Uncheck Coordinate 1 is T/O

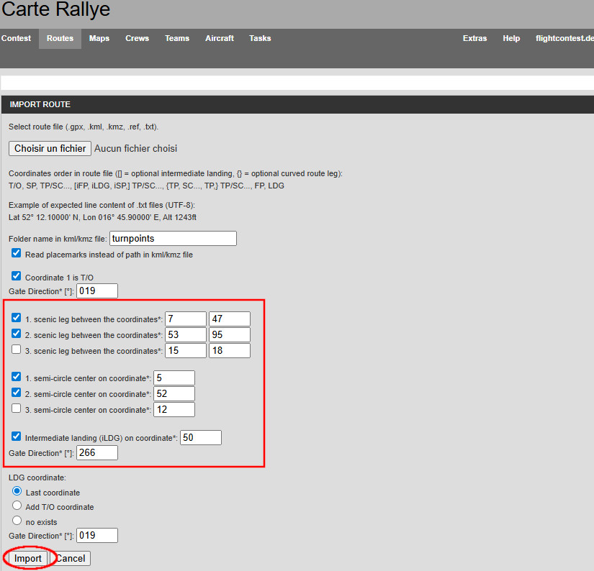(17, 276)
